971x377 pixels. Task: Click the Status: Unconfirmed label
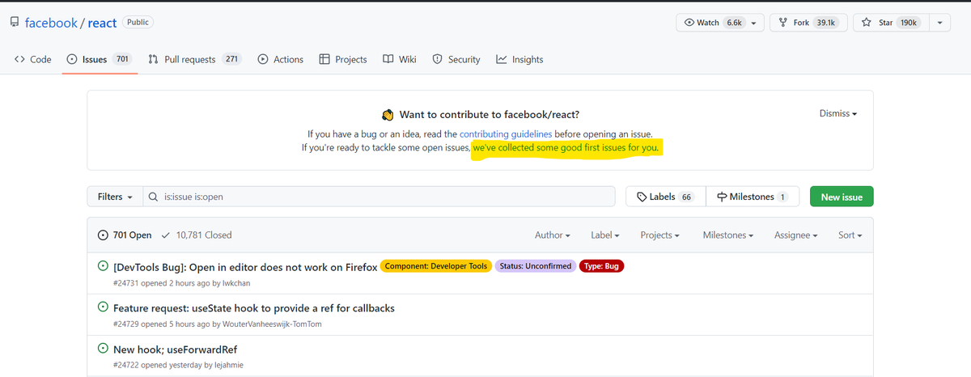(x=535, y=266)
